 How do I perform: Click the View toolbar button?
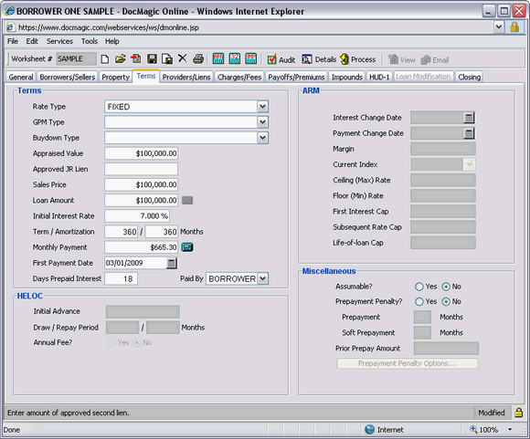point(402,59)
